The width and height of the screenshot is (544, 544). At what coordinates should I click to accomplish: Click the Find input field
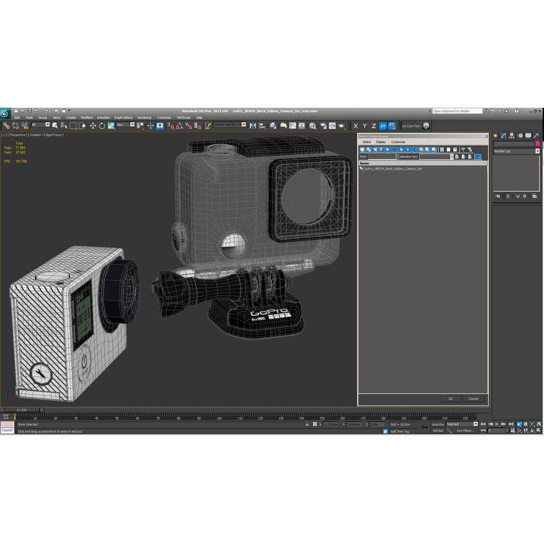pyautogui.click(x=382, y=157)
